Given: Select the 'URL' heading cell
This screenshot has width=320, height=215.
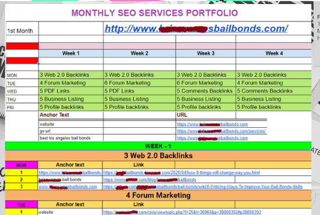Looking at the screenshot, I should 206,115.
